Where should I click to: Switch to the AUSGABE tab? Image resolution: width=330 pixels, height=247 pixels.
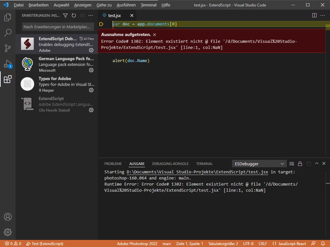[137, 164]
